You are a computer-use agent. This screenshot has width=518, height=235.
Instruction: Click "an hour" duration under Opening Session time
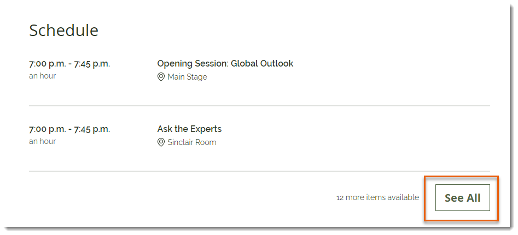(x=42, y=76)
